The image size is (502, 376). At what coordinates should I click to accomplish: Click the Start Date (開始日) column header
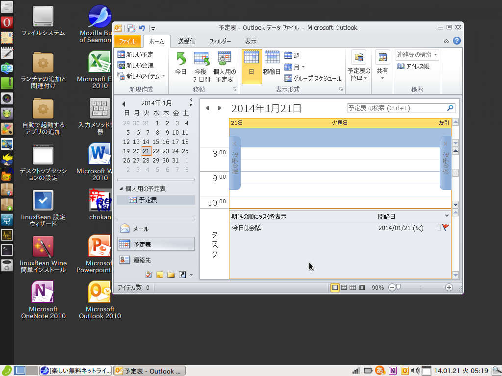386,217
